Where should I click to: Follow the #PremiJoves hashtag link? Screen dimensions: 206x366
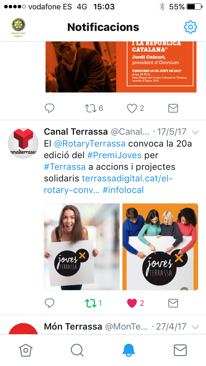coord(114,155)
